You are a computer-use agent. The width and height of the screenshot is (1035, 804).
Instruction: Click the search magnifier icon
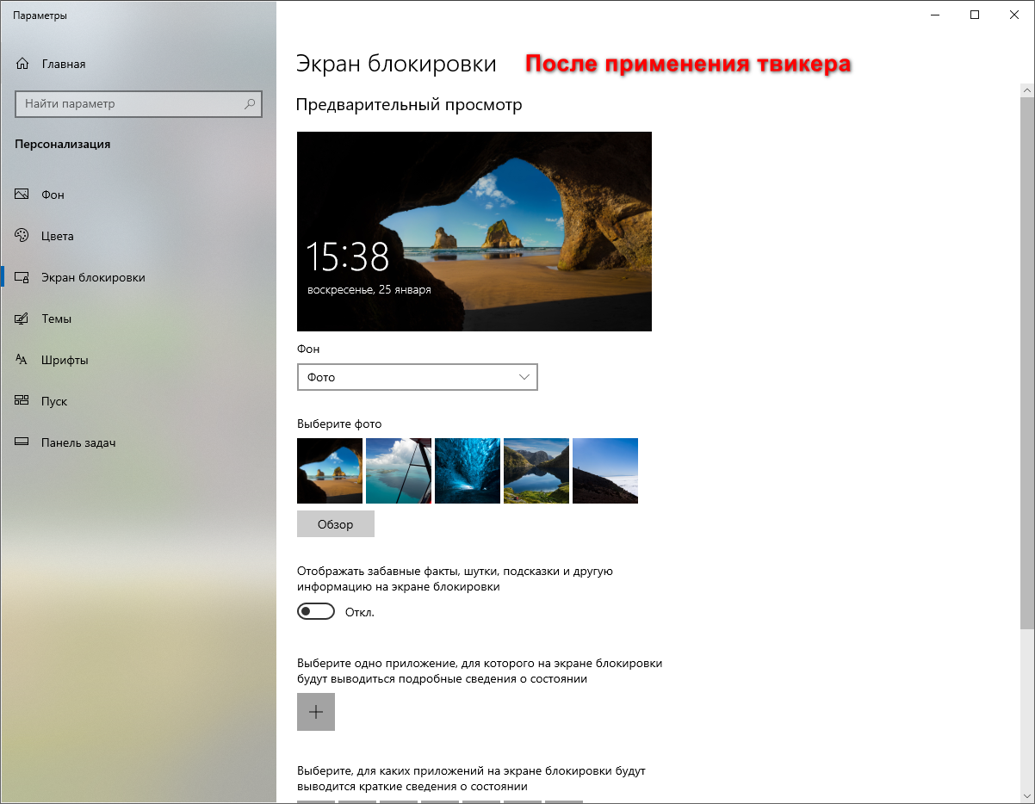pyautogui.click(x=250, y=104)
